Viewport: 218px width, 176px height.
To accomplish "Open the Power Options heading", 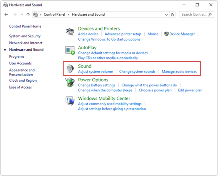I will click(x=93, y=80).
